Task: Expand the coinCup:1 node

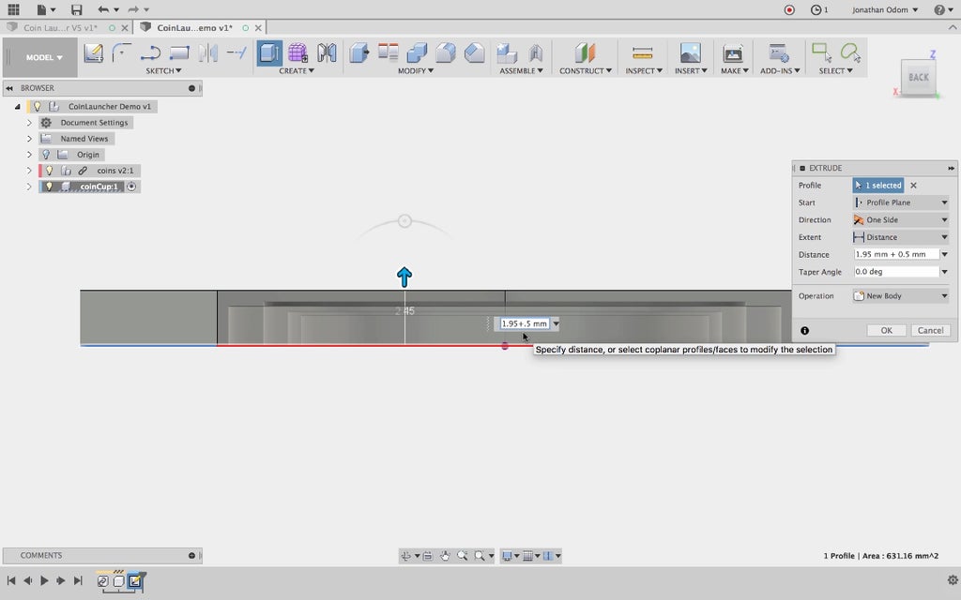Action: point(29,187)
